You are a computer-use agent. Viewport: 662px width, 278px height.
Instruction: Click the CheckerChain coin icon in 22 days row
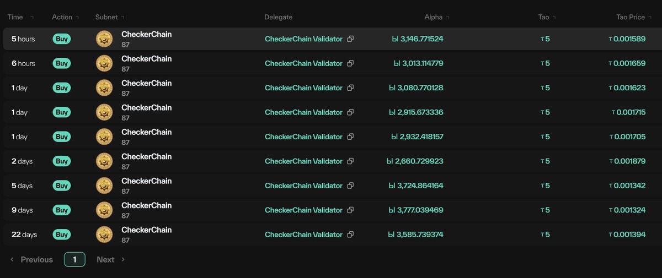click(x=104, y=235)
